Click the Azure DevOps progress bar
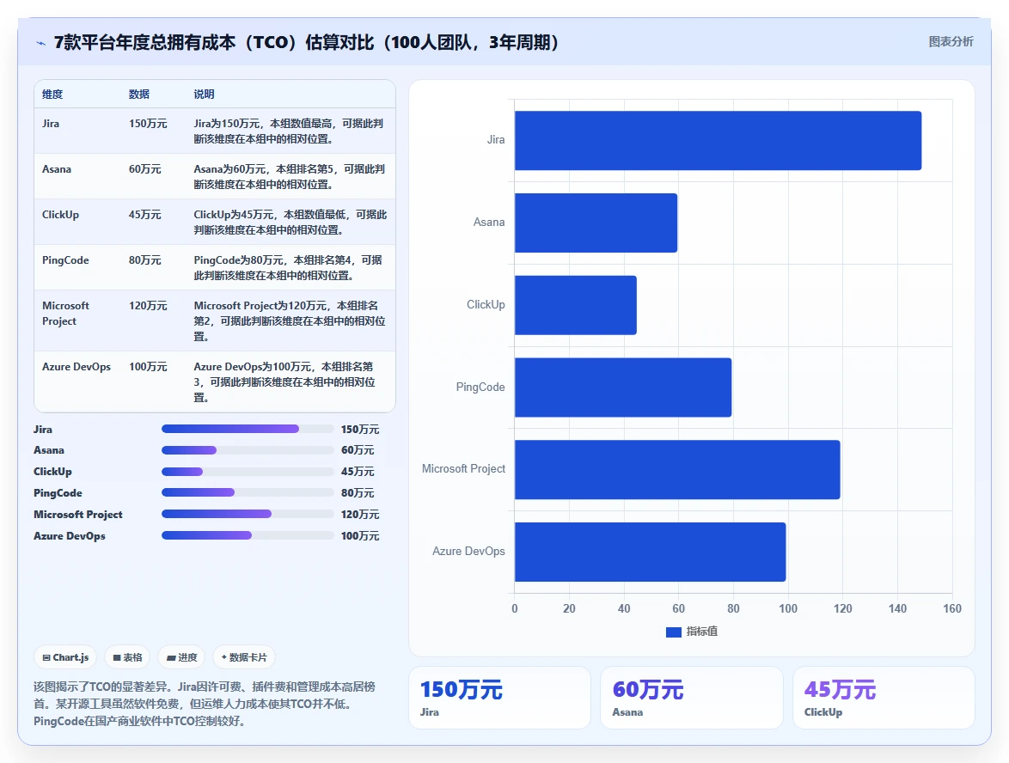 tap(248, 535)
